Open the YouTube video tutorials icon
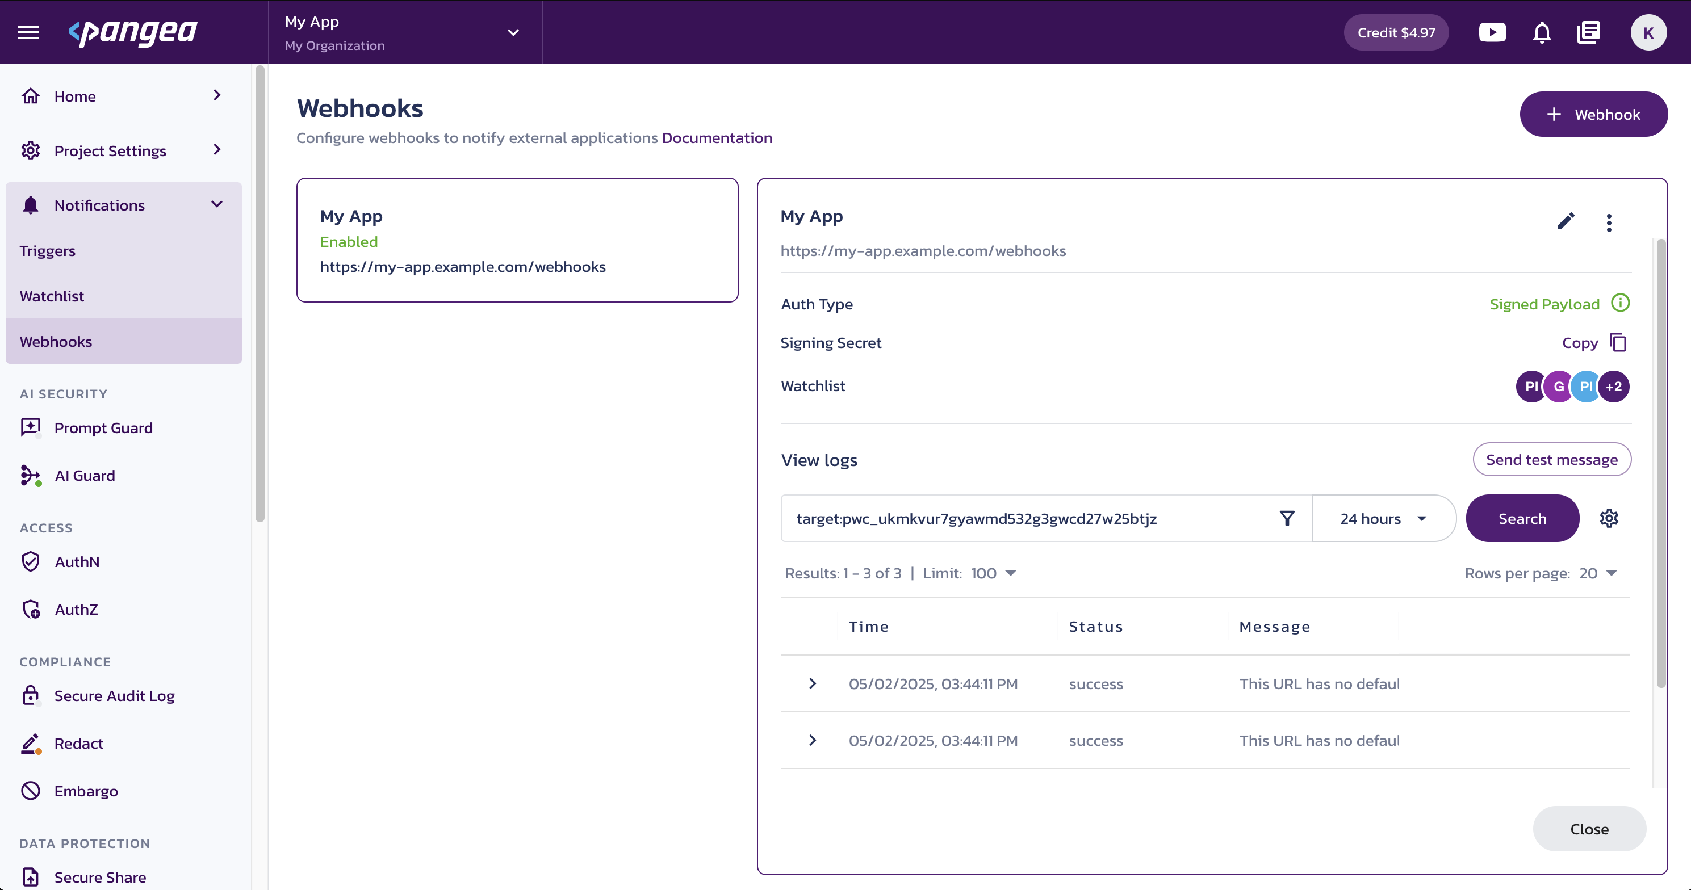The height and width of the screenshot is (890, 1691). pyautogui.click(x=1492, y=32)
